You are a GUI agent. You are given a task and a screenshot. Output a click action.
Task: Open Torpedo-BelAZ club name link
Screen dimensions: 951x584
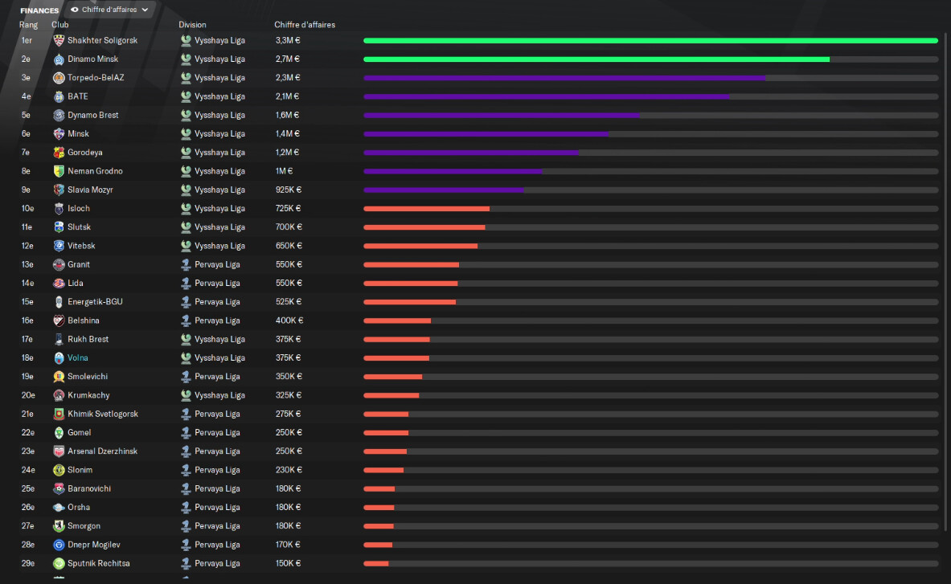point(96,78)
